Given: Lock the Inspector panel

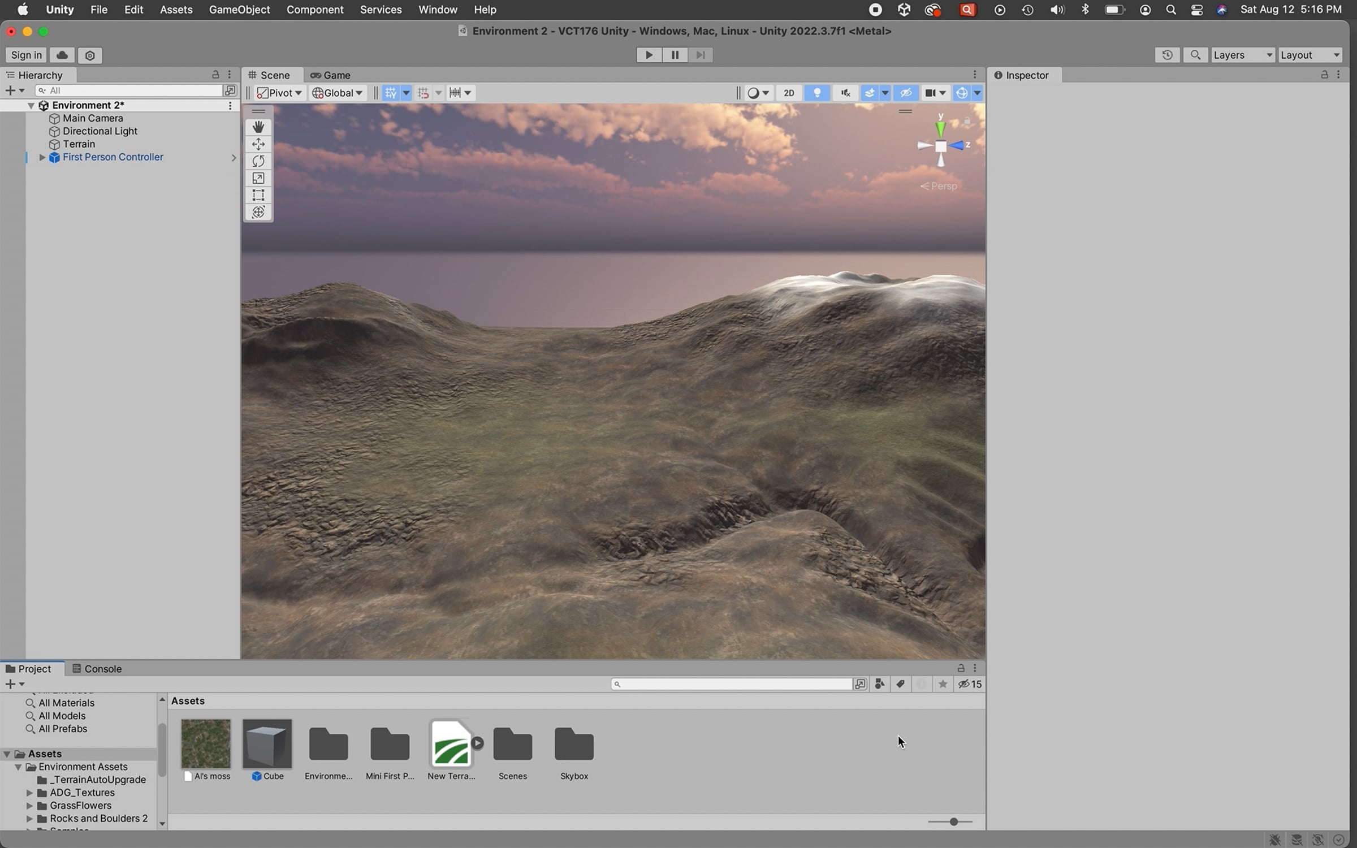Looking at the screenshot, I should pyautogui.click(x=1324, y=75).
